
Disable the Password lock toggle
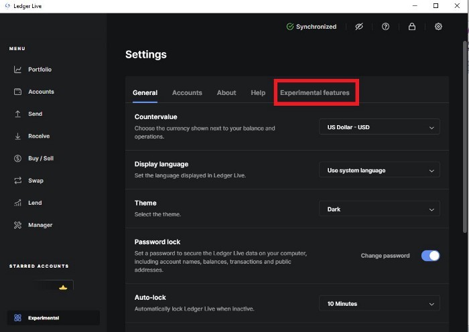click(430, 256)
